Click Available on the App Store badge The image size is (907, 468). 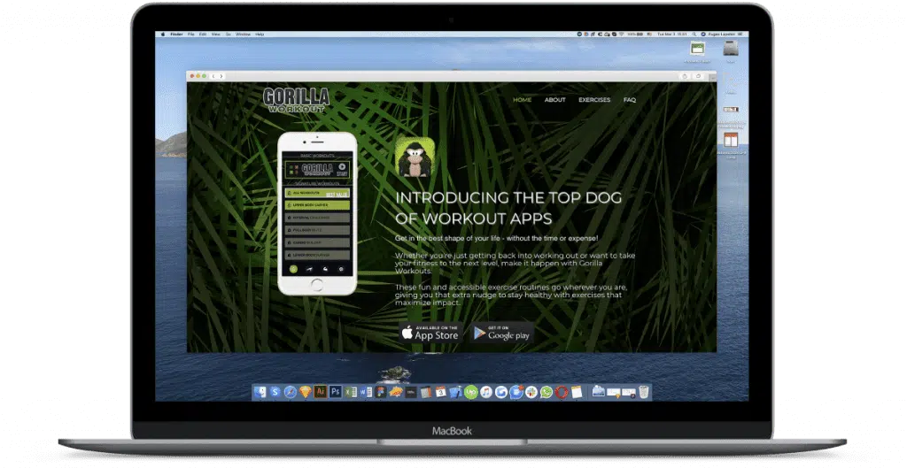tap(431, 333)
